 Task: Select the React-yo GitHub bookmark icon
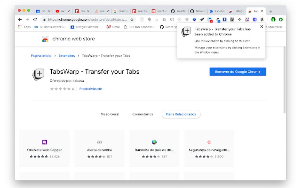[x=162, y=27]
